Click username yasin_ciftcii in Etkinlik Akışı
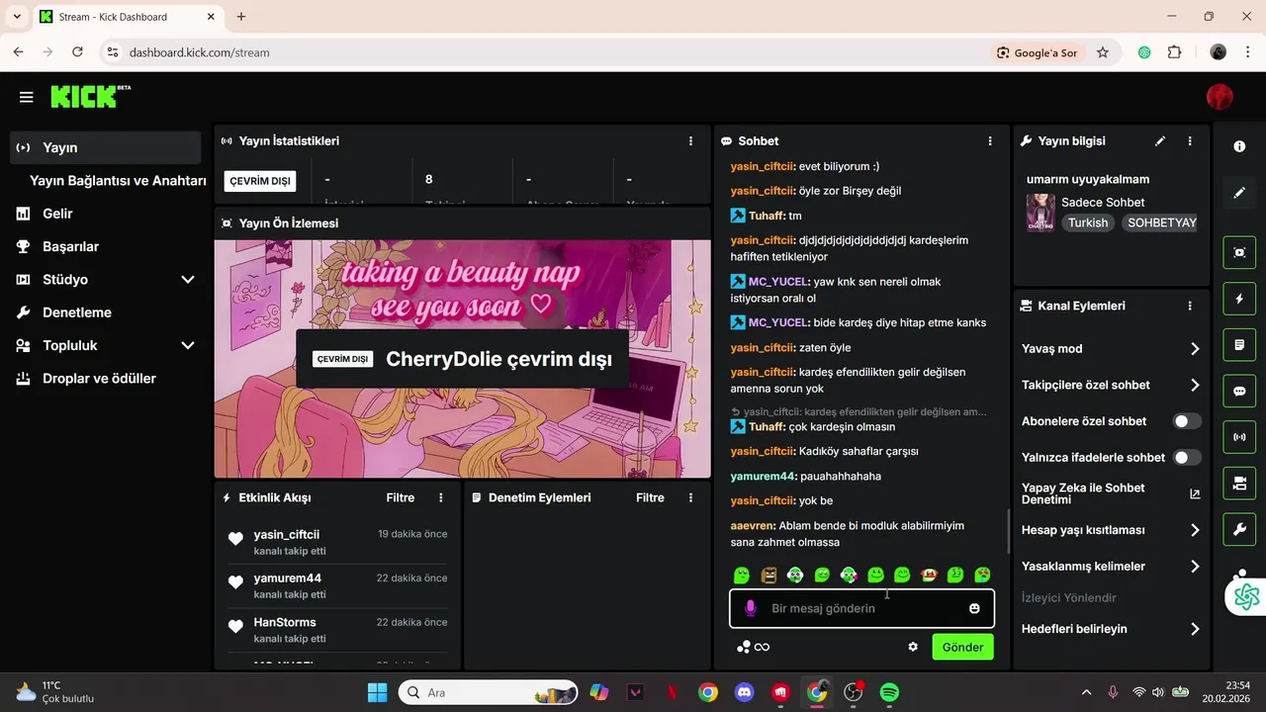This screenshot has width=1266, height=712. pos(287,534)
